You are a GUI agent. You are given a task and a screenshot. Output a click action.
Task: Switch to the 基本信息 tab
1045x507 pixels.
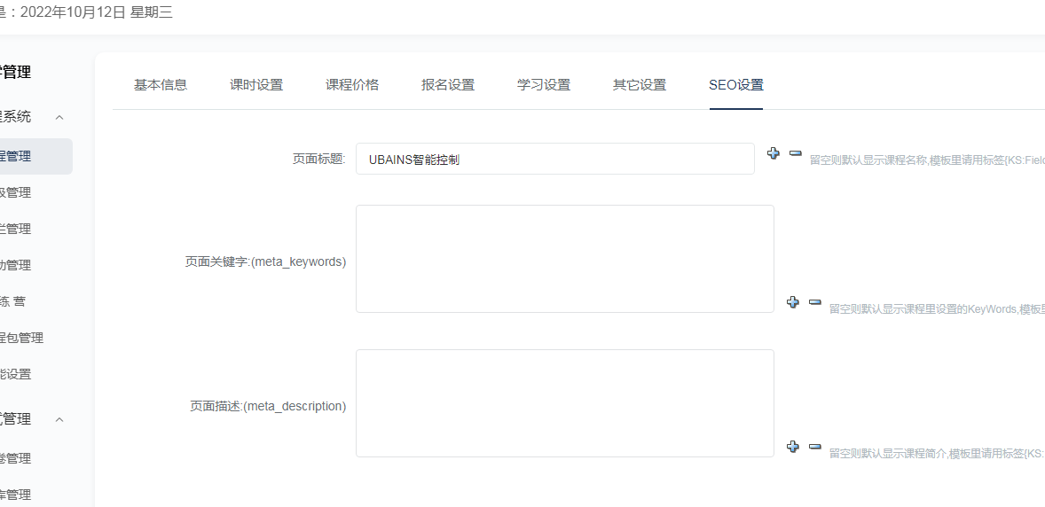click(x=161, y=85)
